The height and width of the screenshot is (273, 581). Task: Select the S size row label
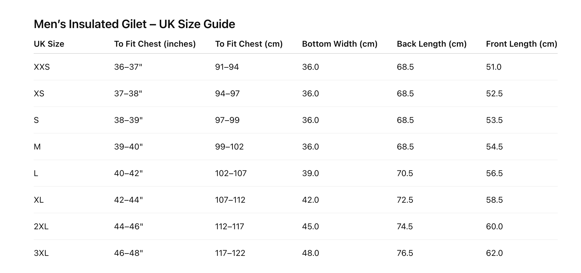click(x=36, y=120)
